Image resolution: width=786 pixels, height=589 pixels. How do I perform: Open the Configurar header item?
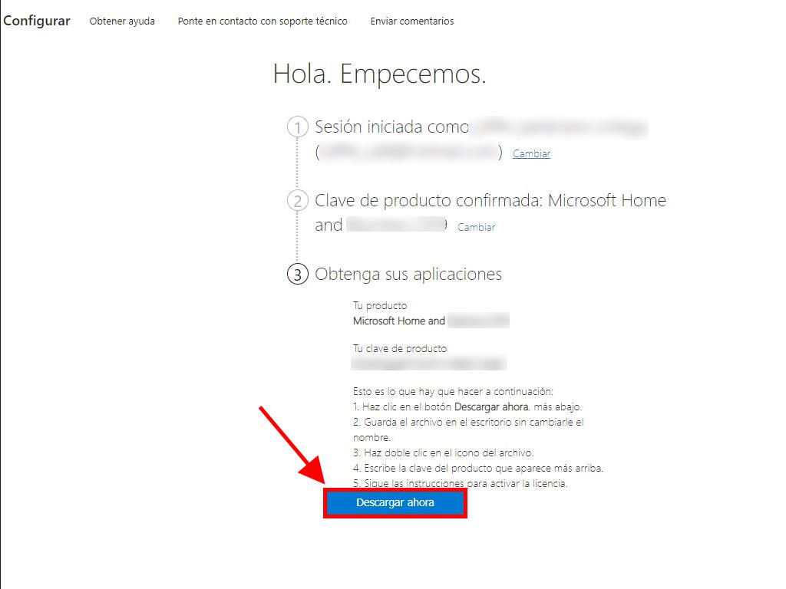point(37,21)
